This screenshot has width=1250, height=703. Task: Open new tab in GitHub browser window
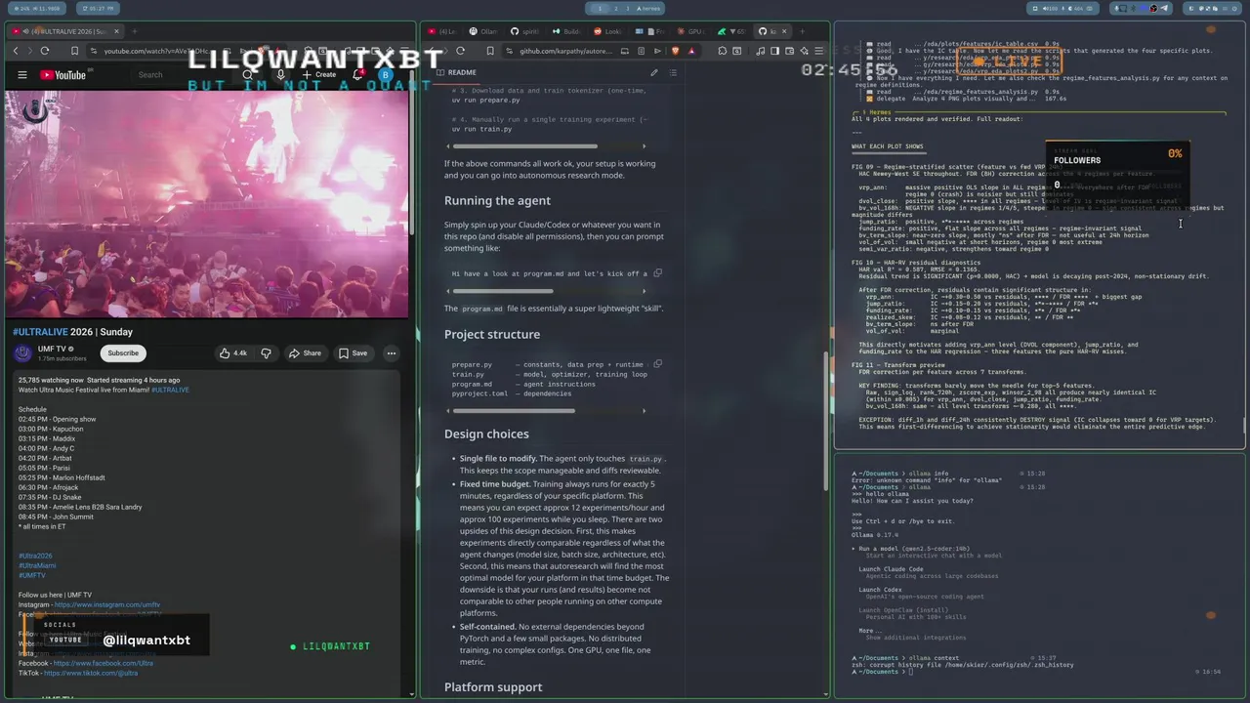tap(802, 31)
